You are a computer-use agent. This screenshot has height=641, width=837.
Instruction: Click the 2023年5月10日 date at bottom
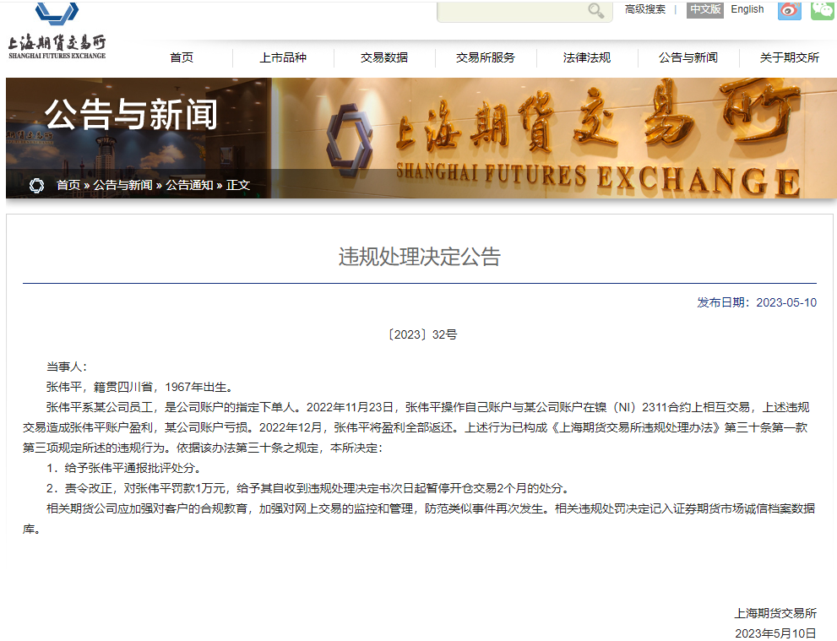pyautogui.click(x=775, y=633)
